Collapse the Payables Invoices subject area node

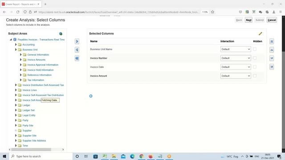click(11, 40)
